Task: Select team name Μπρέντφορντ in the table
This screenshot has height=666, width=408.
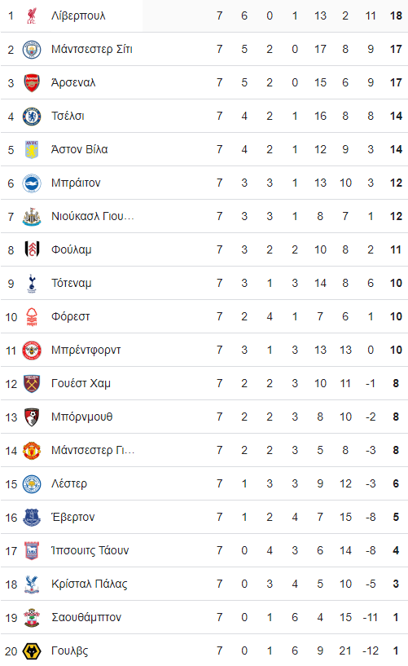Action: pos(86,351)
